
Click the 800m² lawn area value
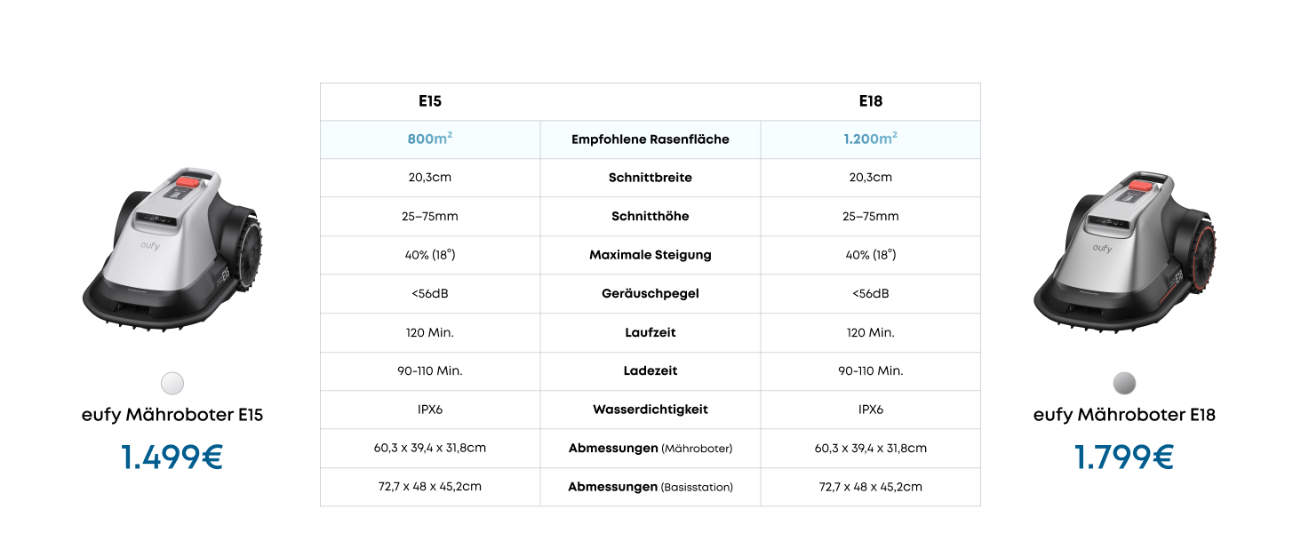(x=430, y=139)
